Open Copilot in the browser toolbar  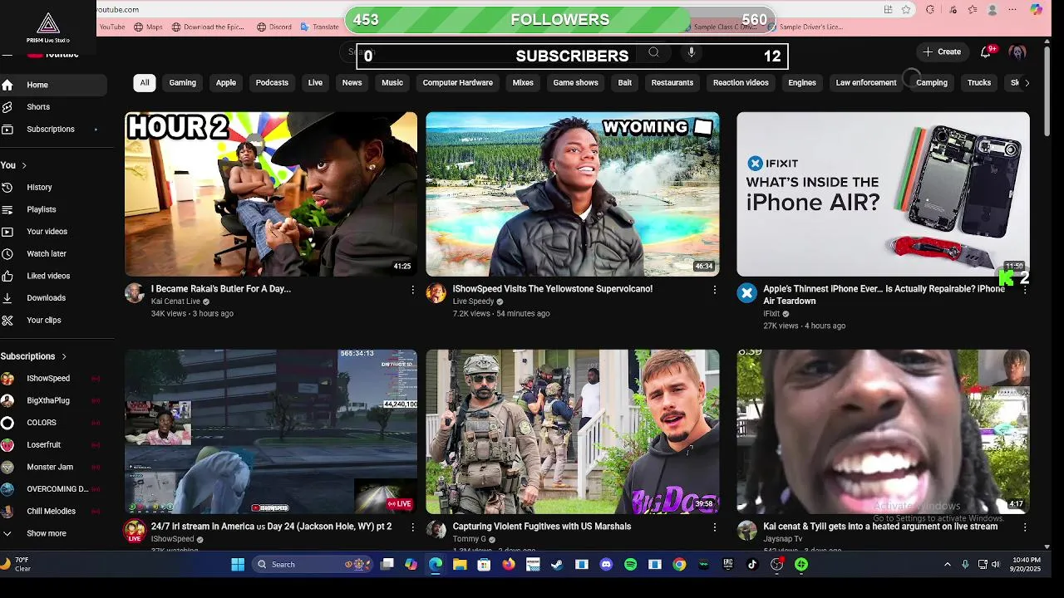[x=1036, y=10]
